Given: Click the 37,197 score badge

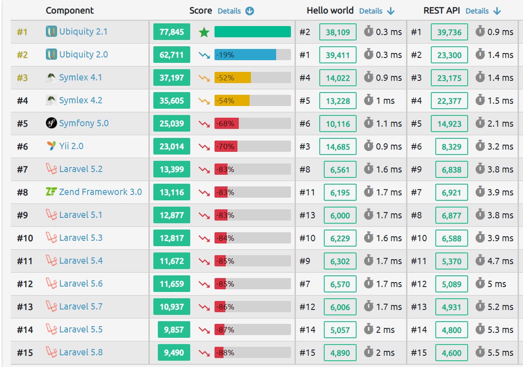Looking at the screenshot, I should tap(171, 78).
